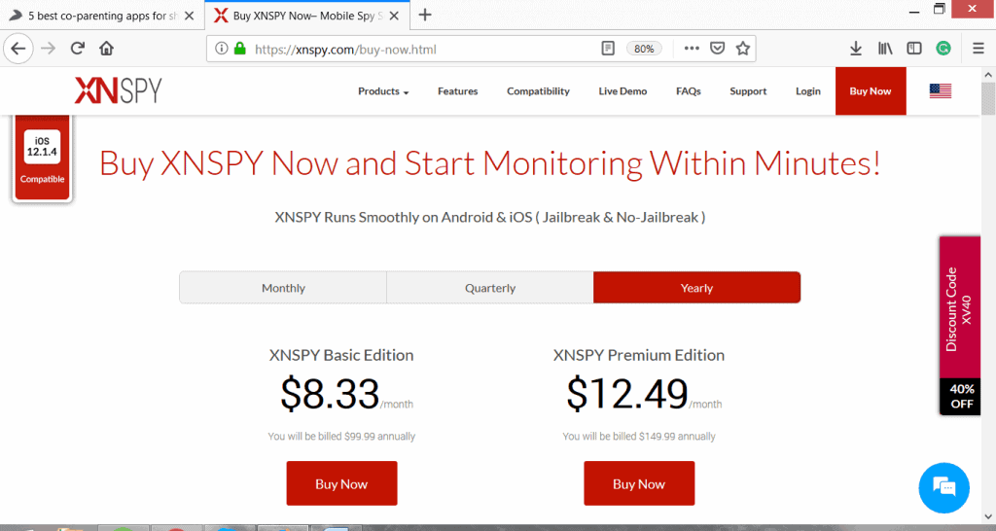Save page to Pocket
Image resolution: width=996 pixels, height=531 pixels.
tap(717, 49)
